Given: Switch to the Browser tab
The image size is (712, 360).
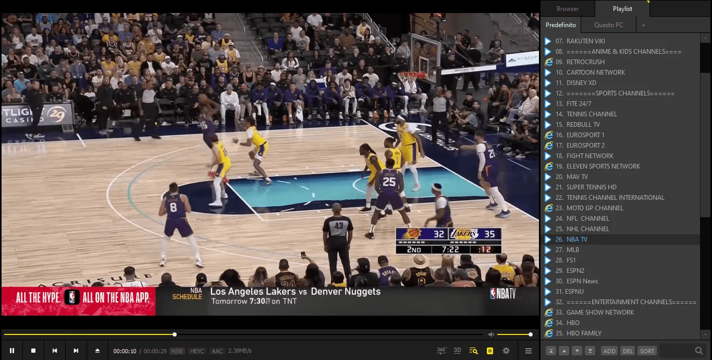Looking at the screenshot, I should click(x=568, y=8).
